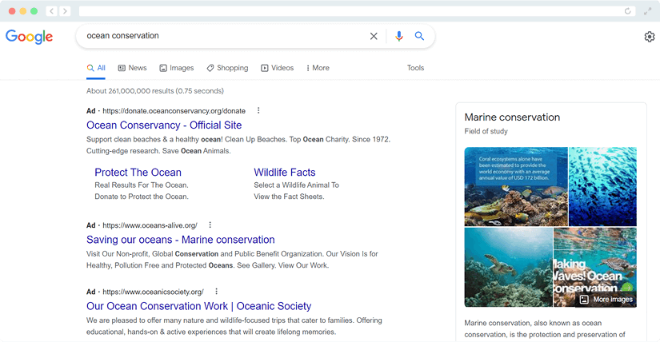Click Marine conservation panel title
Viewport: 660px width, 342px height.
pos(512,117)
